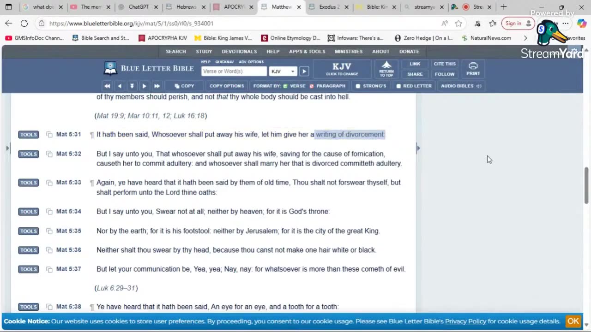The image size is (591, 332).
Task: Open the Ministries menu
Action: click(349, 51)
